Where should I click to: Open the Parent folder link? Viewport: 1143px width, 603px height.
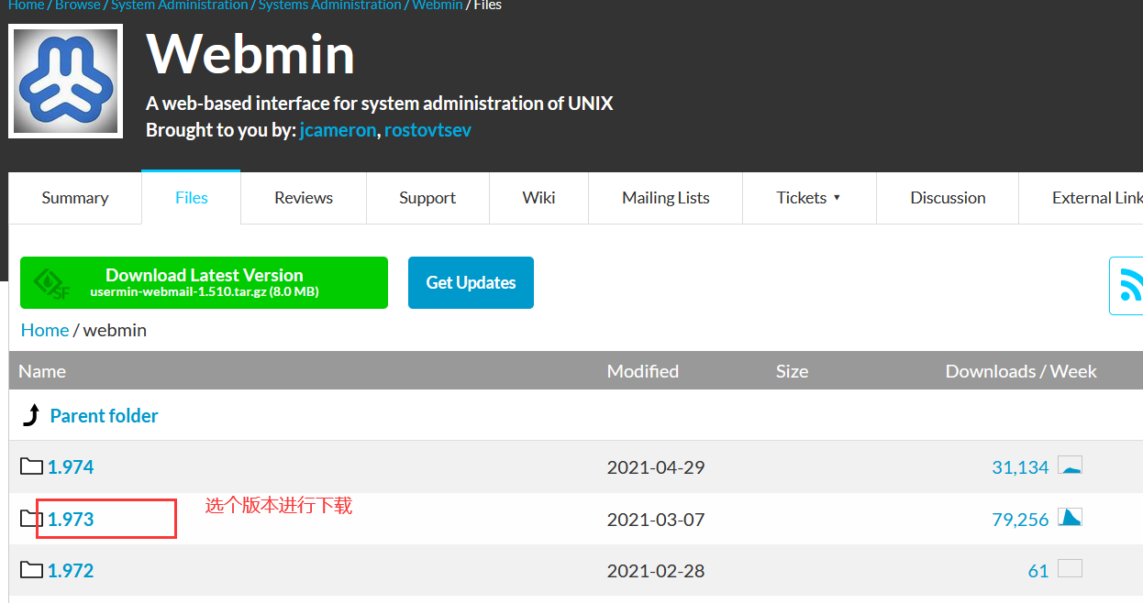104,416
